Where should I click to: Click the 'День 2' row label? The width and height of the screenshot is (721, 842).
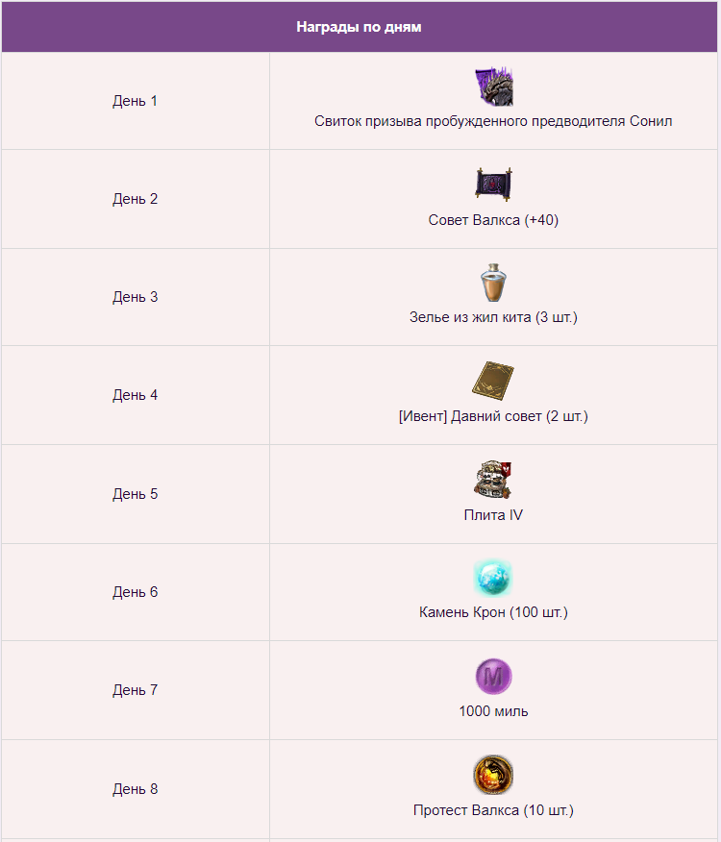point(135,199)
